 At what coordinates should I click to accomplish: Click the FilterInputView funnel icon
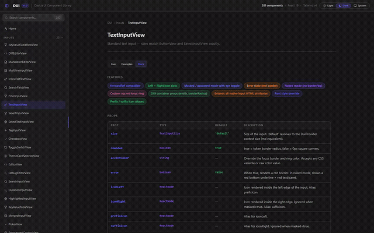(6, 96)
